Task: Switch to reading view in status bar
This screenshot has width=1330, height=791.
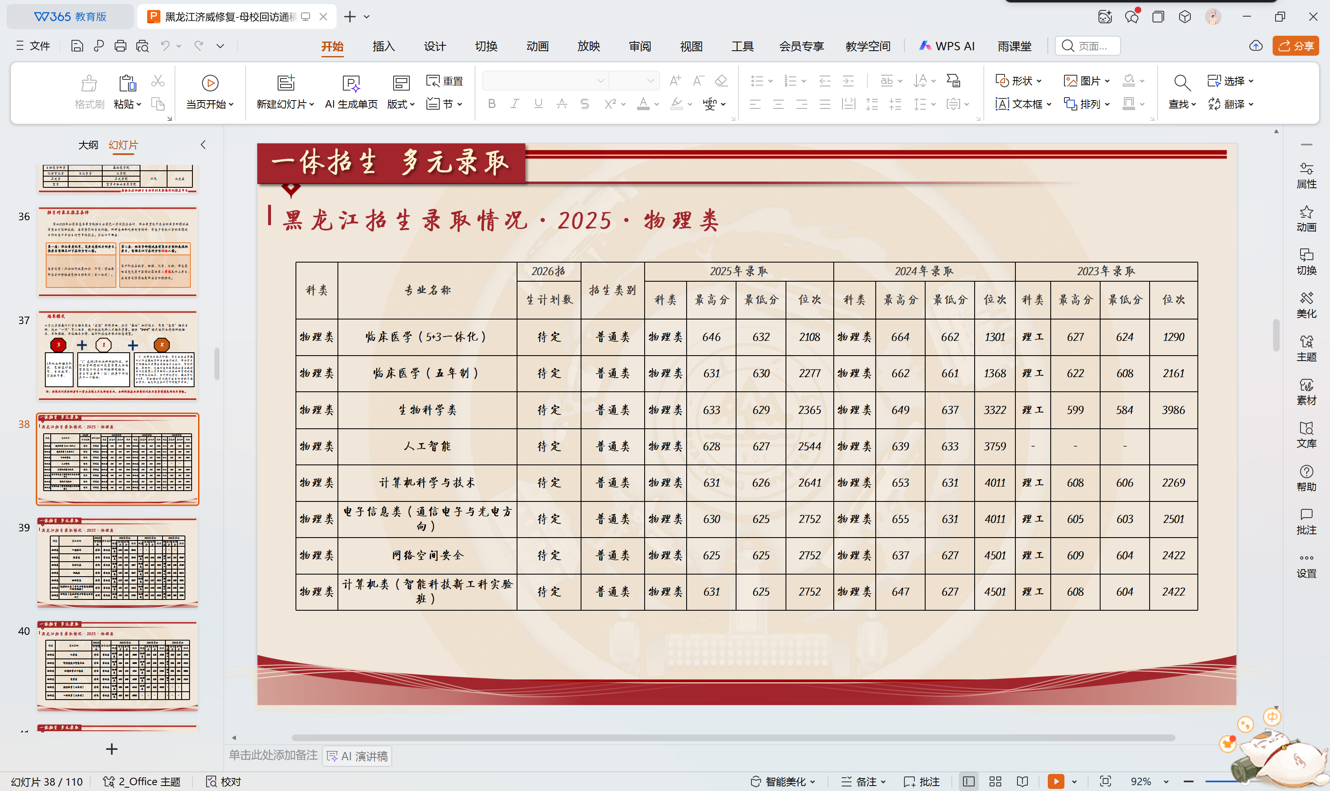Action: pos(1022,781)
